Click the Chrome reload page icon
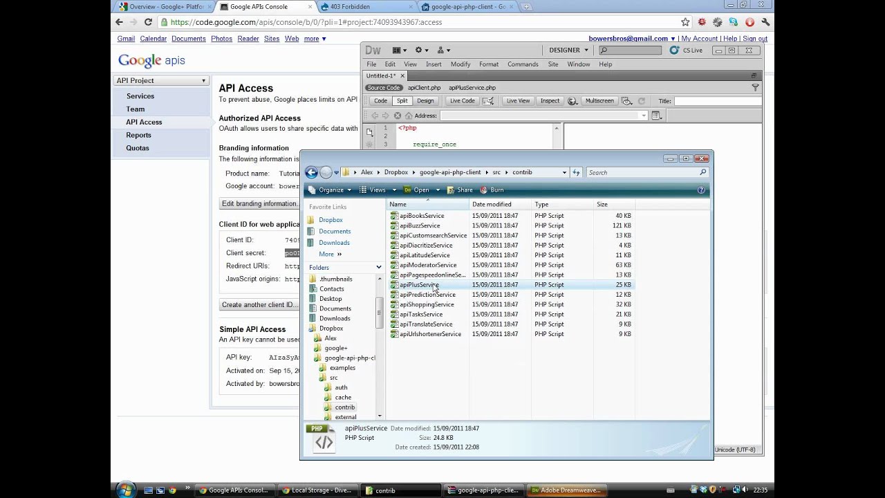This screenshot has width=885, height=498. pyautogui.click(x=148, y=22)
